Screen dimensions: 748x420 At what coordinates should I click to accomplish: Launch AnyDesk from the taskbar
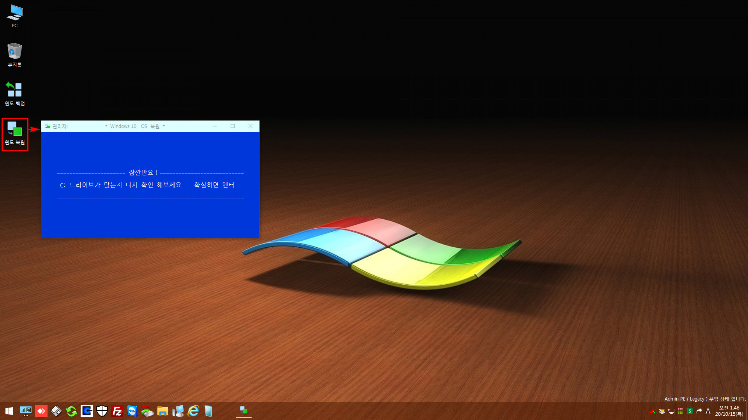41,411
